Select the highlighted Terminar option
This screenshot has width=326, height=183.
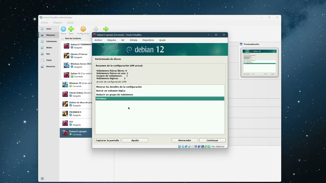[x=160, y=98]
